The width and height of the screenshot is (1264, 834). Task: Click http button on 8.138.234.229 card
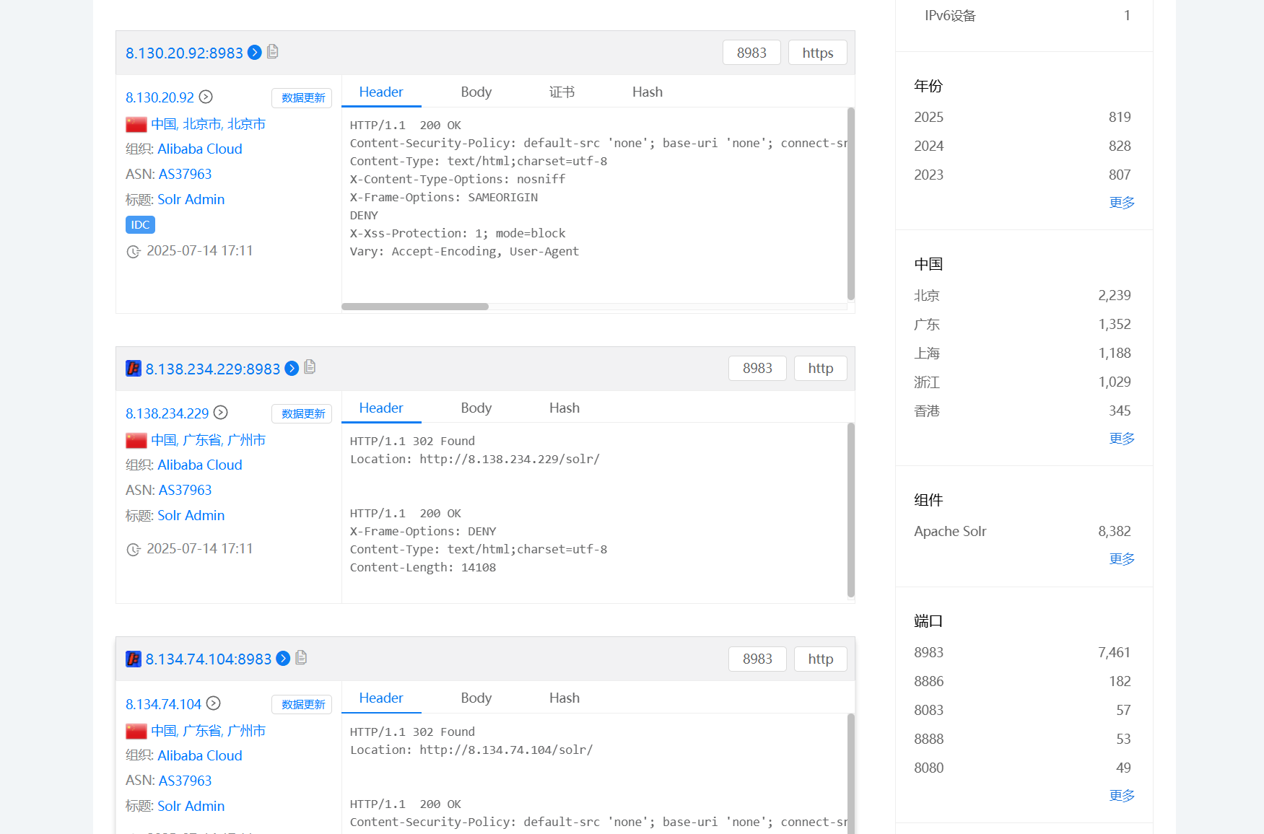(x=821, y=369)
